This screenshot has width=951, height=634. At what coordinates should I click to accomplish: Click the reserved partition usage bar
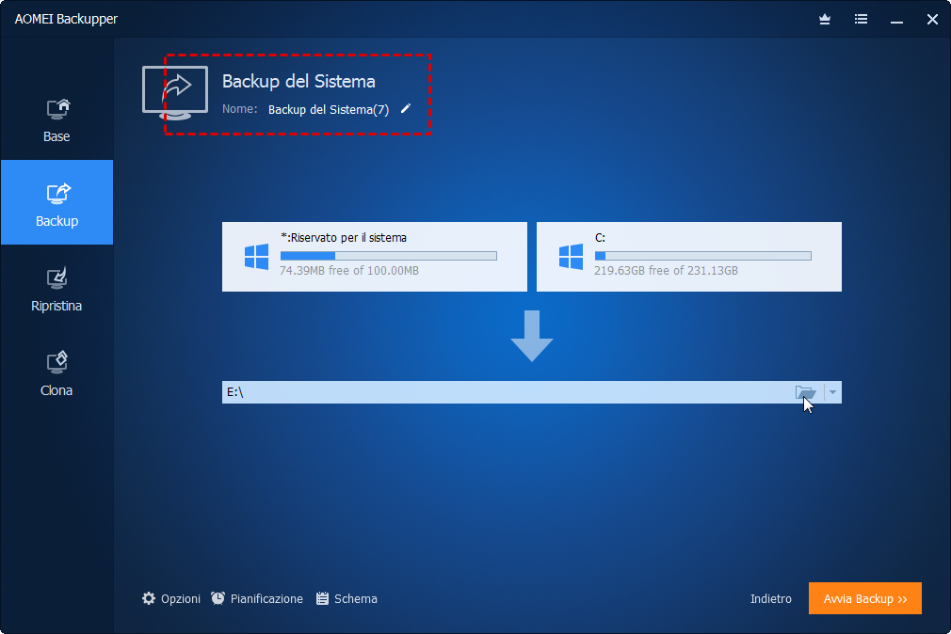click(x=389, y=256)
